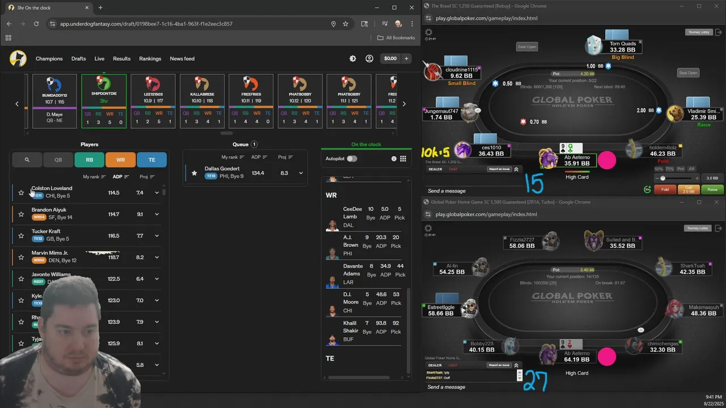Sort players list by My rank
The width and height of the screenshot is (726, 408).
95,177
